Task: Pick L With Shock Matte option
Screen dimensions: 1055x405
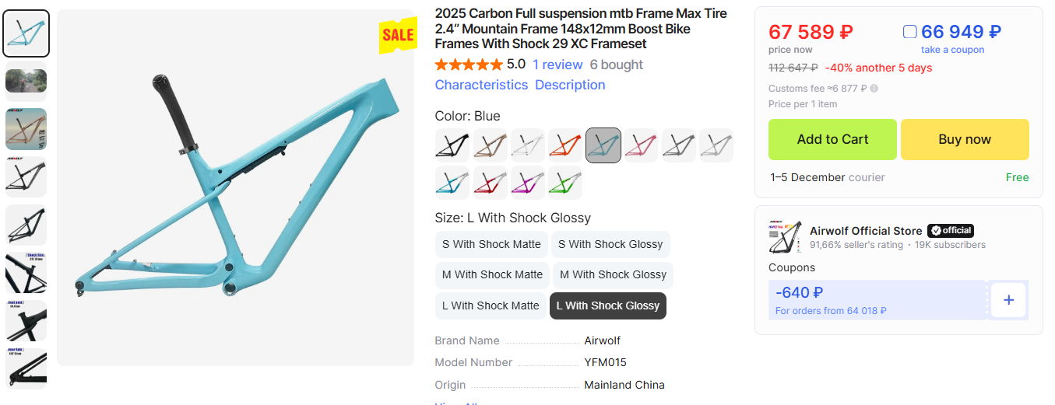Action: [x=491, y=305]
